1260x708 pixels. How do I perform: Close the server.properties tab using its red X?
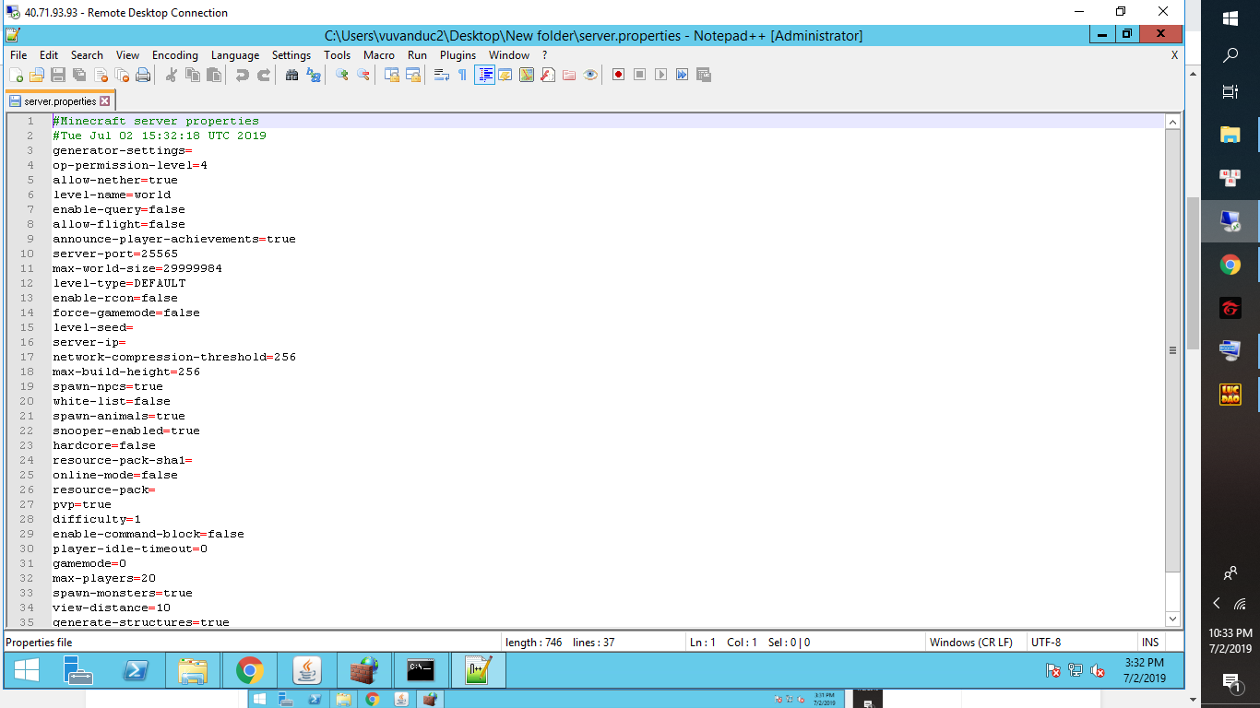click(104, 101)
